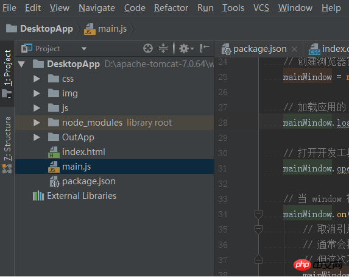Open the Refactor menu

[171, 8]
